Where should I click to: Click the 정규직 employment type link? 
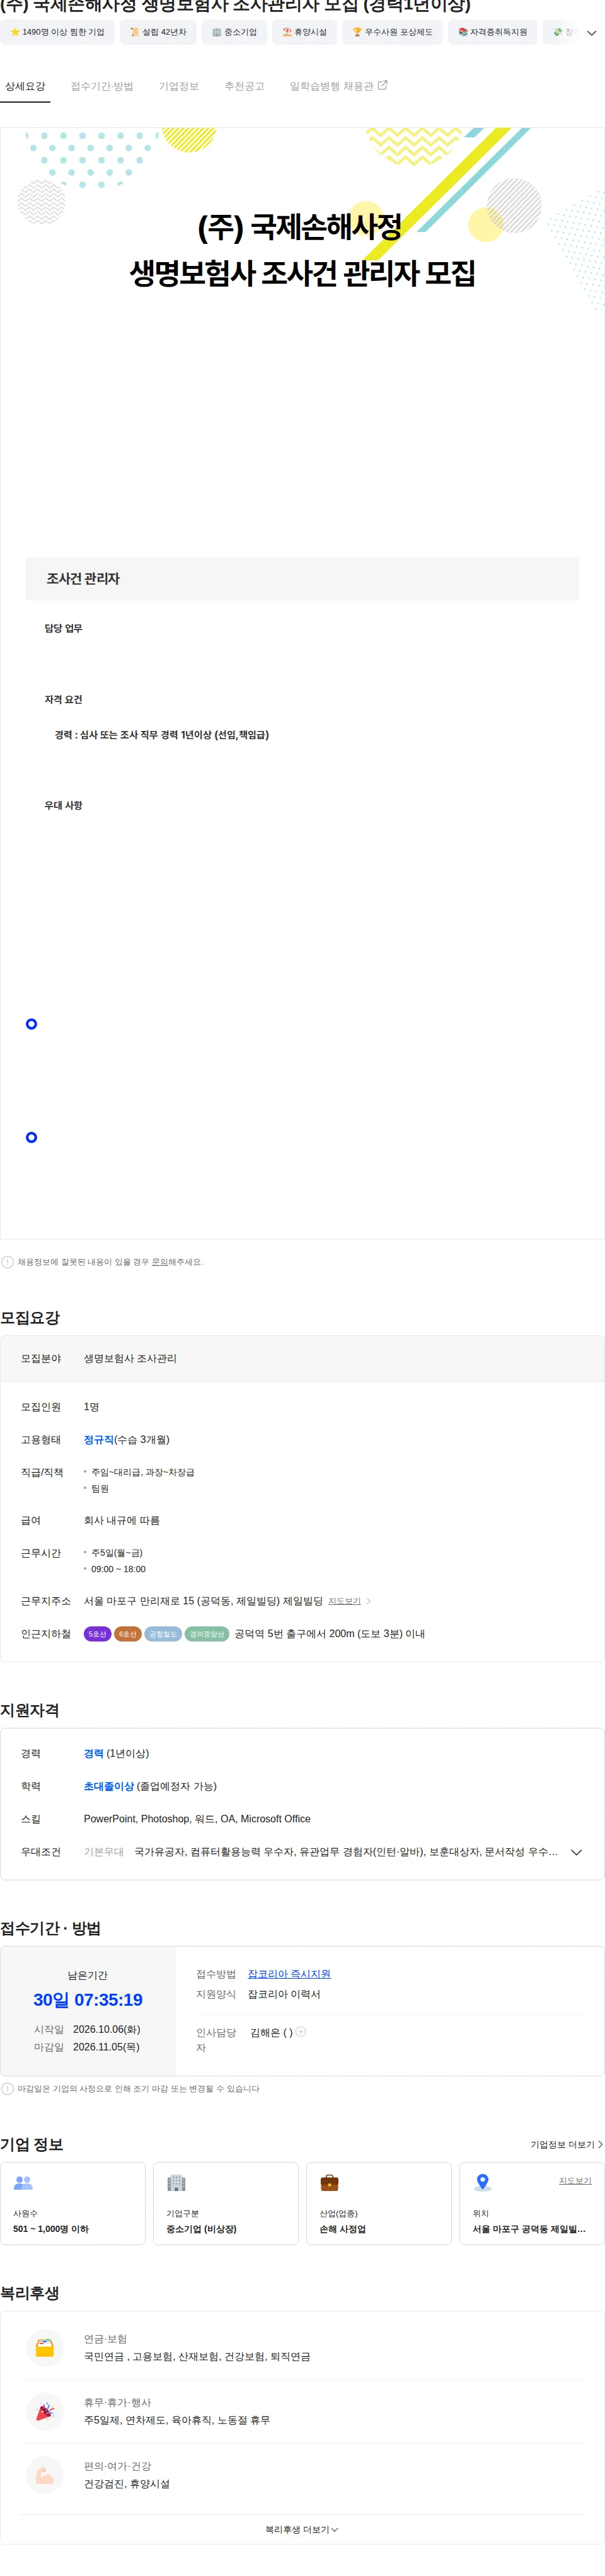click(x=99, y=1440)
